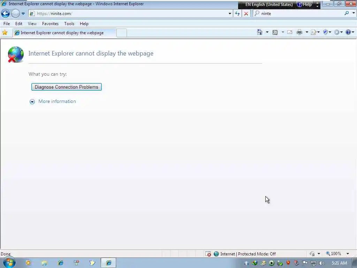The width and height of the screenshot is (357, 268).
Task: Open the Favorites menu
Action: pos(50,24)
